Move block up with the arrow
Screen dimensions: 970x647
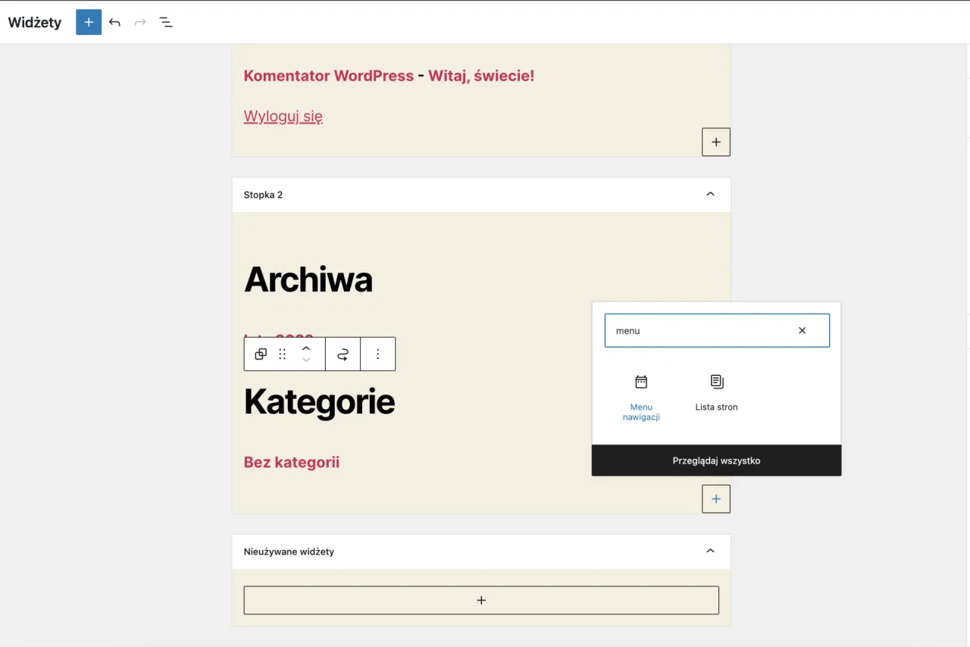(x=306, y=348)
